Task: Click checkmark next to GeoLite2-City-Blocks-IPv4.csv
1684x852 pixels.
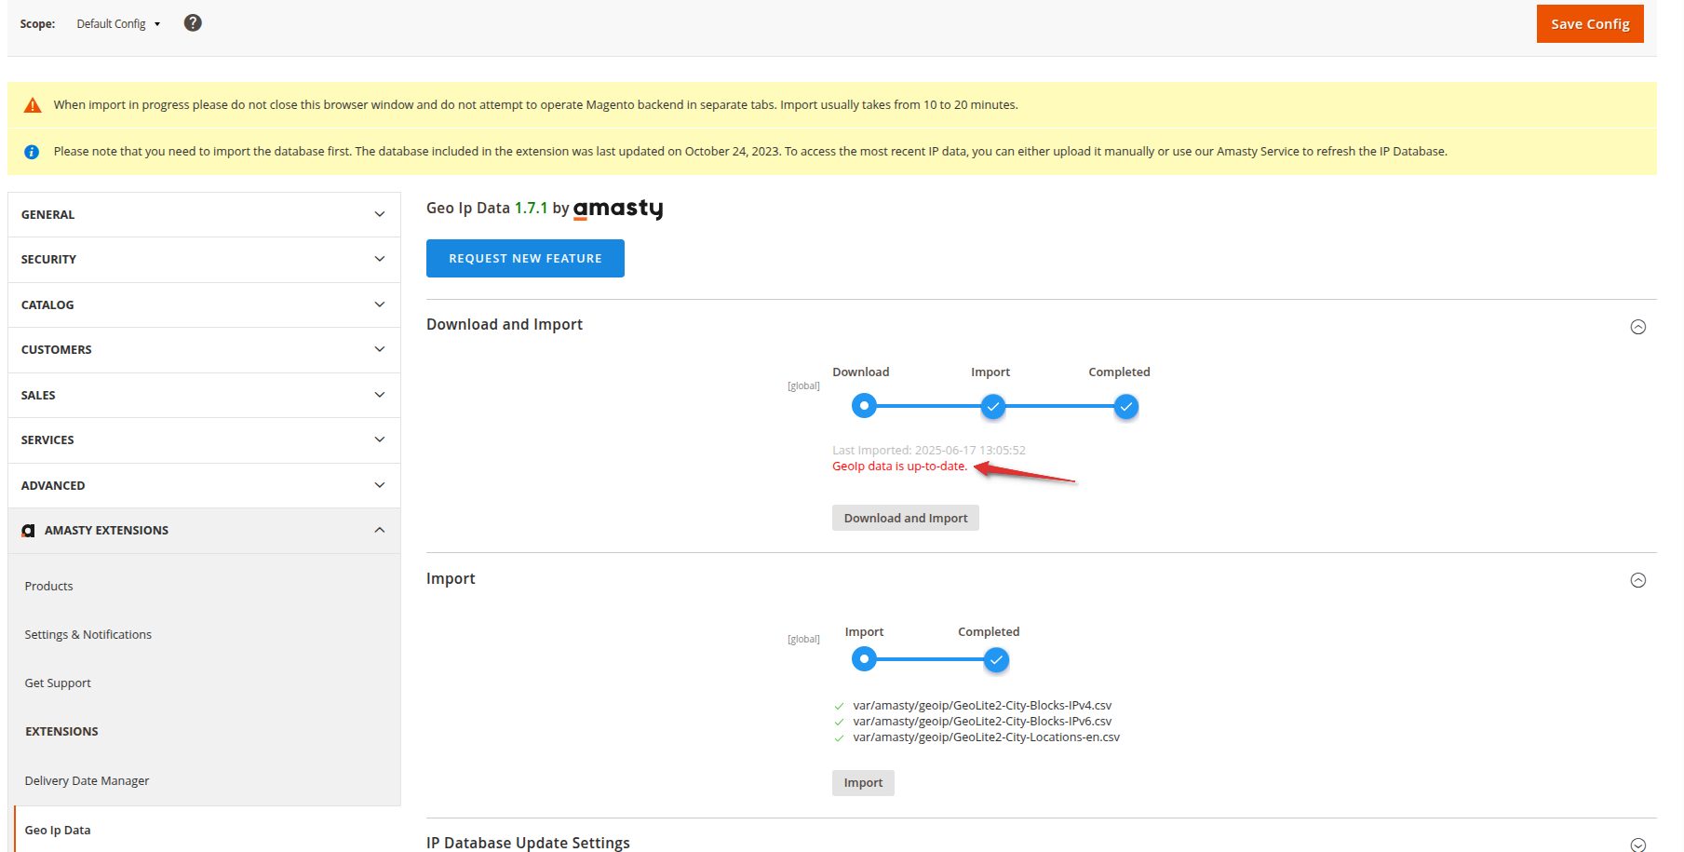Action: tap(839, 707)
